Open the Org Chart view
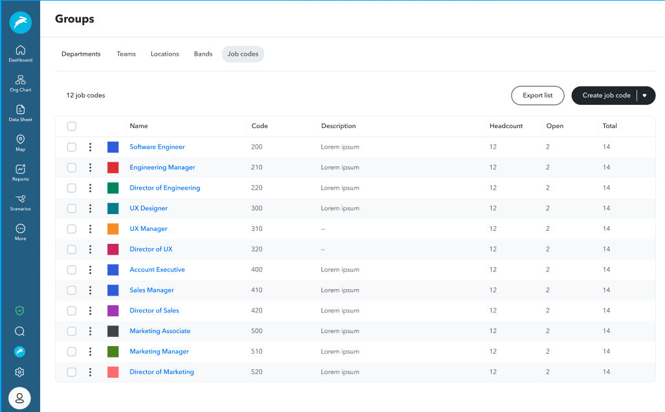 tap(20, 83)
